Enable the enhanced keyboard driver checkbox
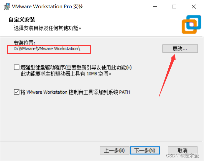The image size is (204, 161). (17, 67)
